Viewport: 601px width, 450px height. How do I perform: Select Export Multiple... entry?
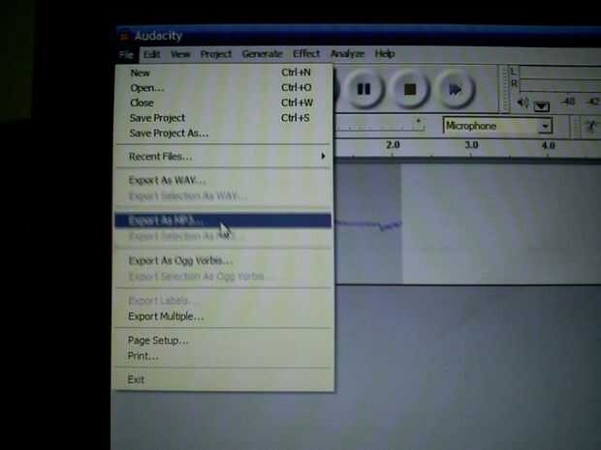click(223, 316)
